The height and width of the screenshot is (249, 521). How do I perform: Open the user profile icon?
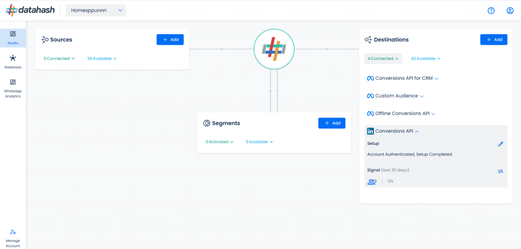click(x=510, y=11)
